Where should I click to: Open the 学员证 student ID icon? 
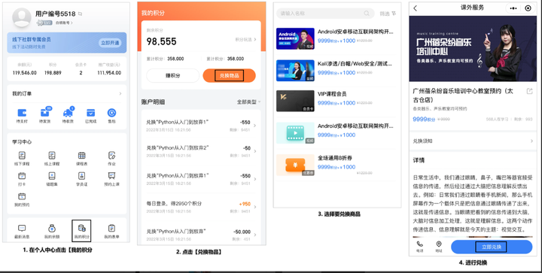tap(81, 176)
